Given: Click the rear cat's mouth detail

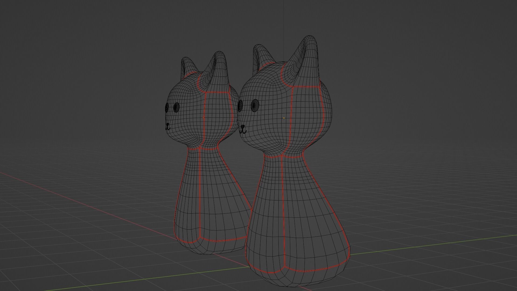Looking at the screenshot, I should click(x=168, y=127).
